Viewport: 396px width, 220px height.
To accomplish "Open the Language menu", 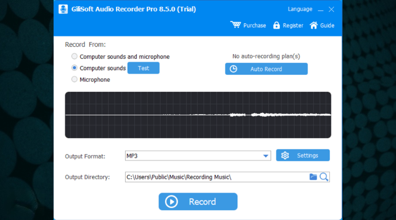I will pos(300,9).
